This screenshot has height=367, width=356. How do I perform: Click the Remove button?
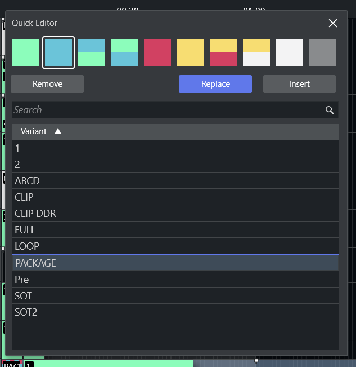(x=47, y=84)
